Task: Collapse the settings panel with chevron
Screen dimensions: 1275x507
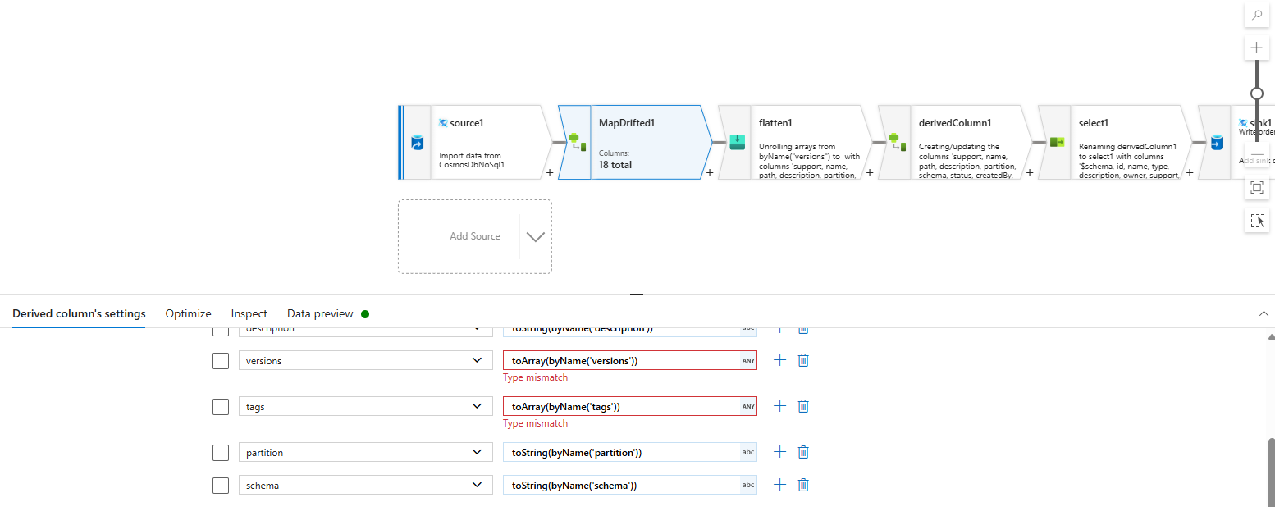Action: [x=1264, y=313]
